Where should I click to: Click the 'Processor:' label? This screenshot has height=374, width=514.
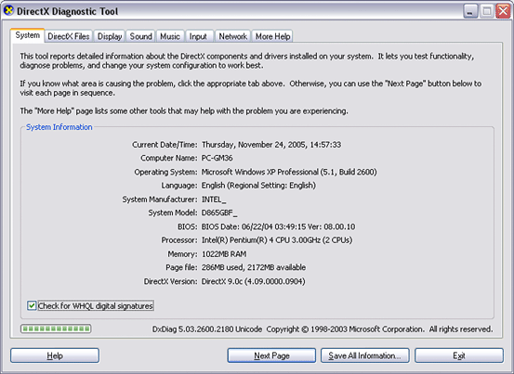click(179, 240)
